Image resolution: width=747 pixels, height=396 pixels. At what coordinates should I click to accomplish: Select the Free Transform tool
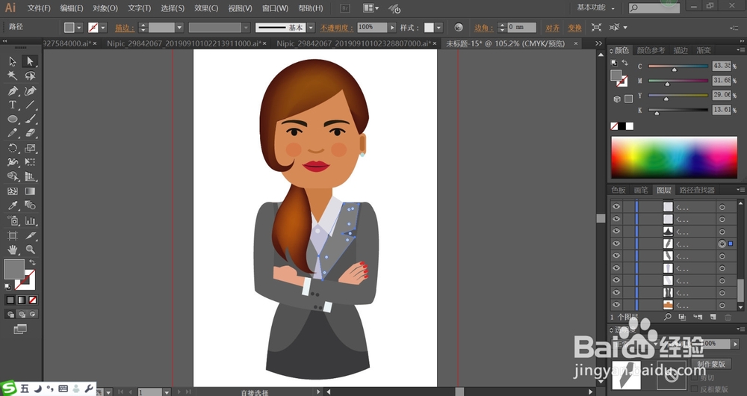coord(30,162)
